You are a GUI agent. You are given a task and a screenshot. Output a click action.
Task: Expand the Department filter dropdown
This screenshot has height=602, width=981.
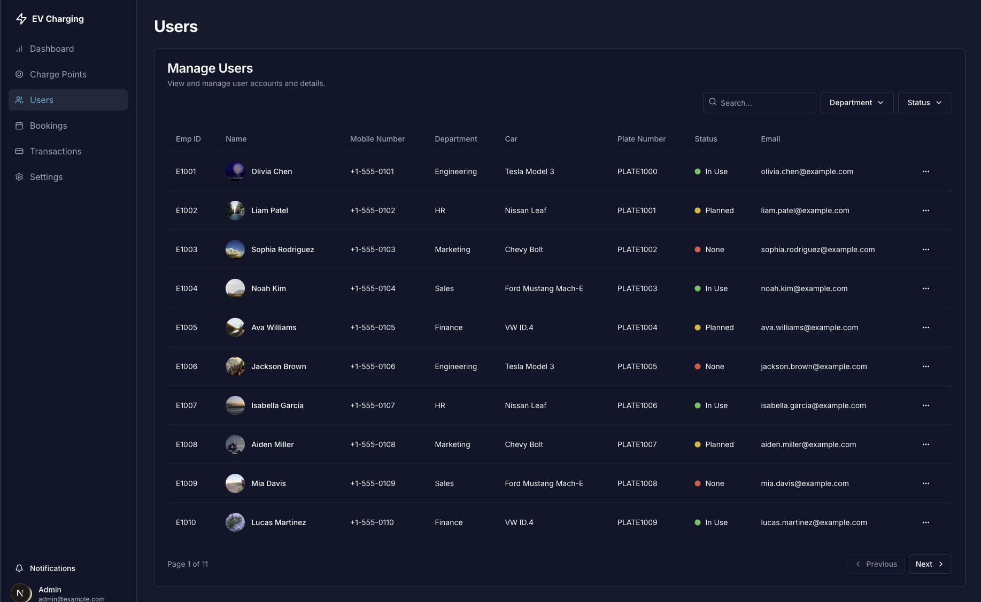(x=856, y=103)
